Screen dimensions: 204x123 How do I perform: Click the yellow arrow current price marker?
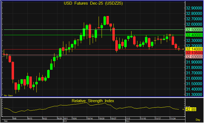point(183,49)
